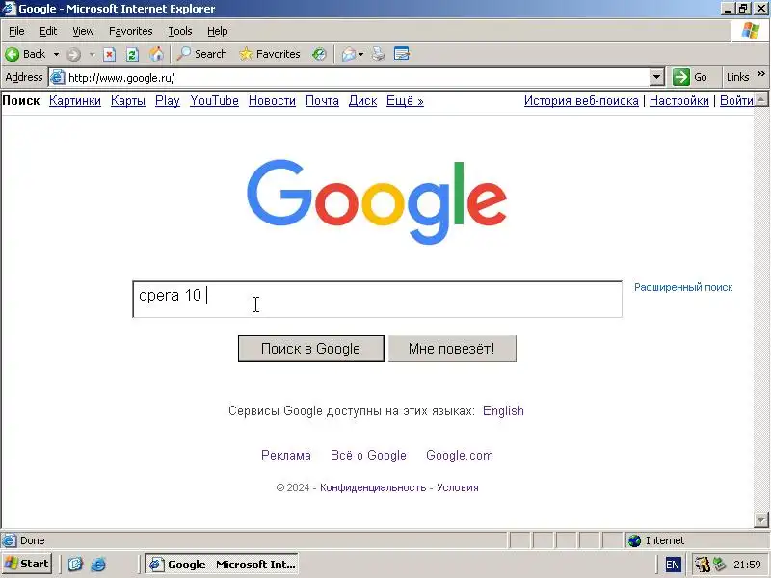Open the Back history dropdown arrow
771x578 pixels.
(56, 54)
